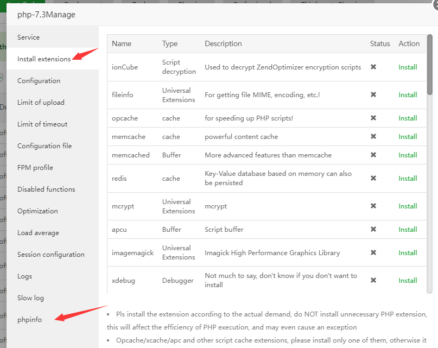The width and height of the screenshot is (438, 348).
Task: Click the ionCube status X icon
Action: point(373,67)
